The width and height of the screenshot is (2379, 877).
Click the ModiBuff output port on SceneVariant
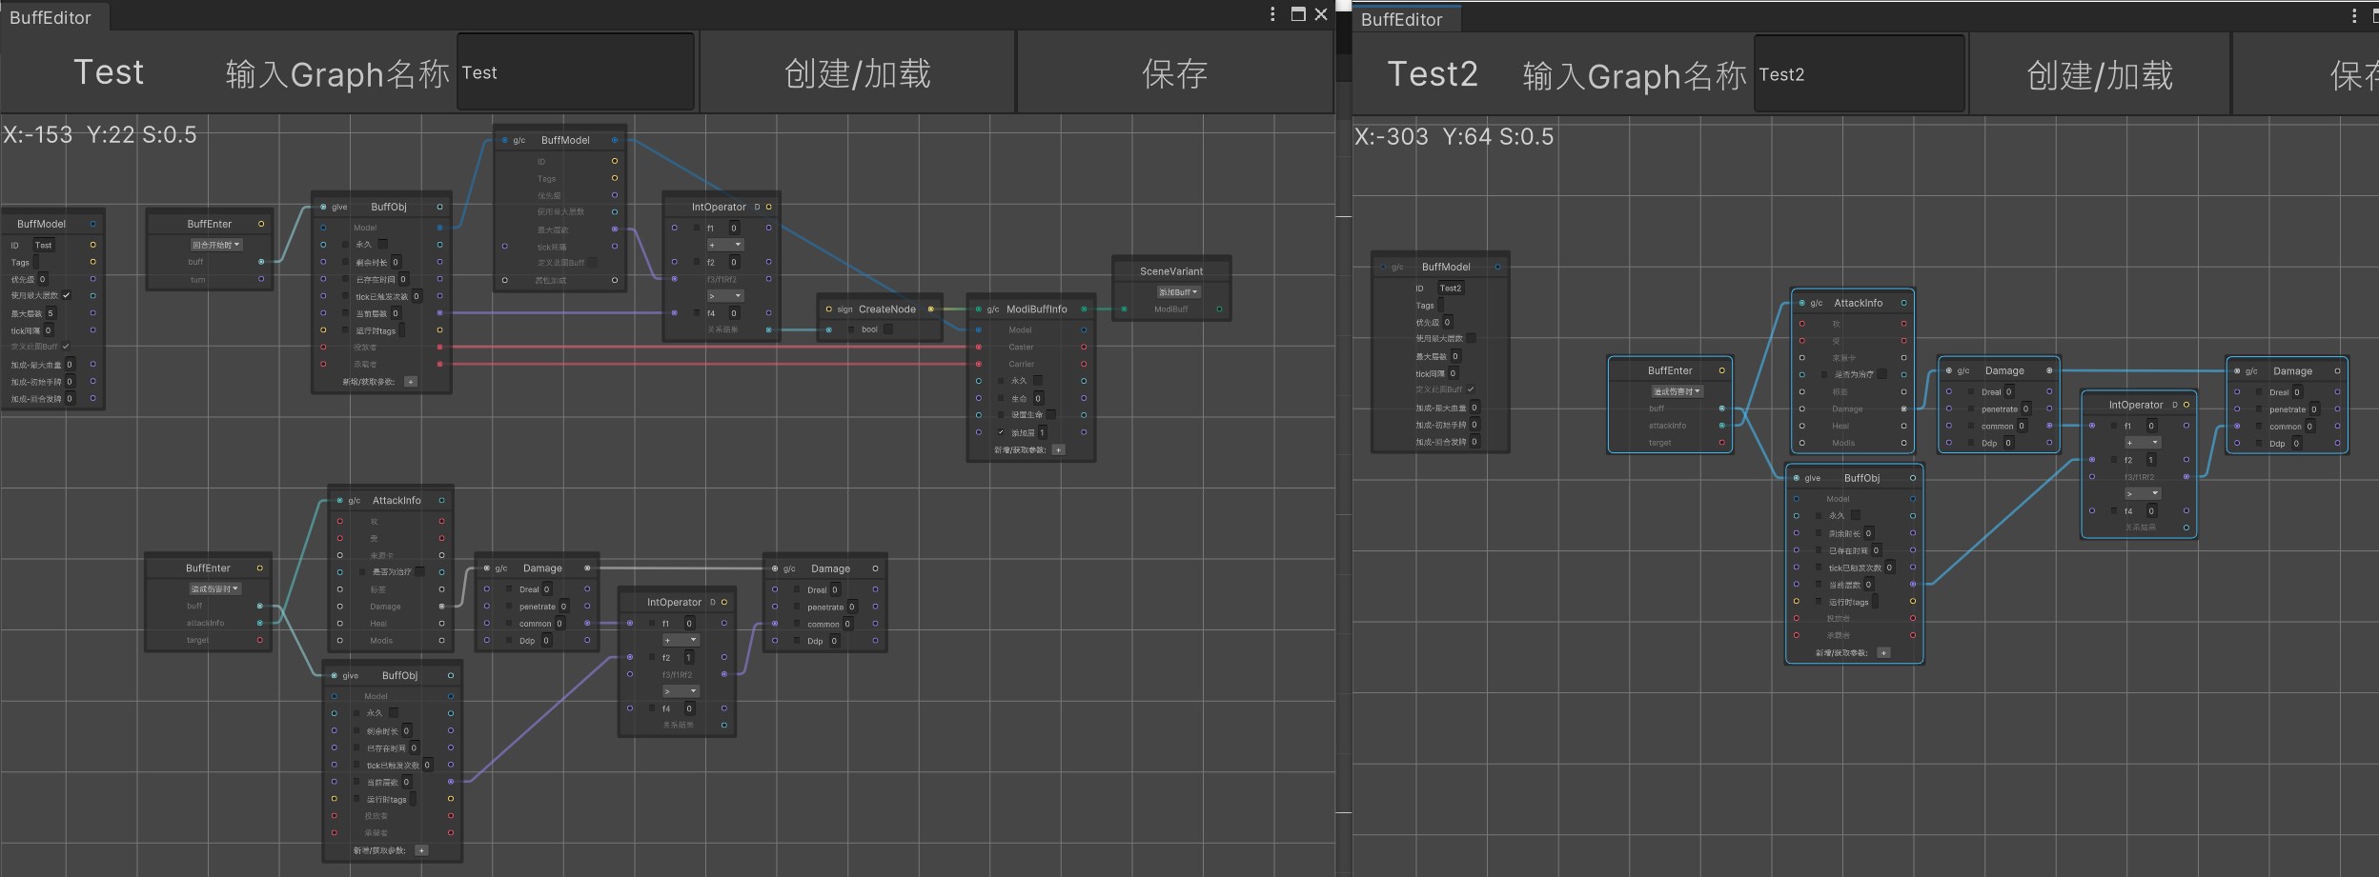click(1218, 308)
